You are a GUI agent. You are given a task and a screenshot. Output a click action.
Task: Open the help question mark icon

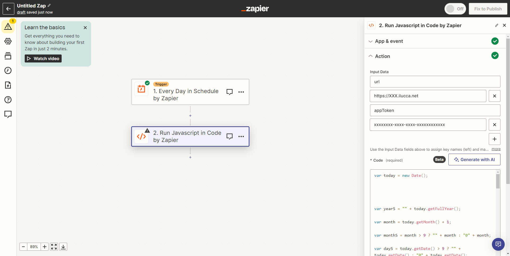(8, 100)
